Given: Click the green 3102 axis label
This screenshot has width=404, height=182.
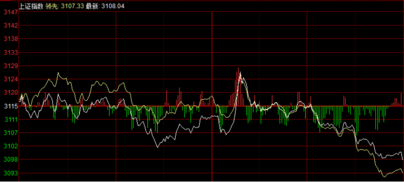Looking at the screenshot, I should pyautogui.click(x=11, y=146).
